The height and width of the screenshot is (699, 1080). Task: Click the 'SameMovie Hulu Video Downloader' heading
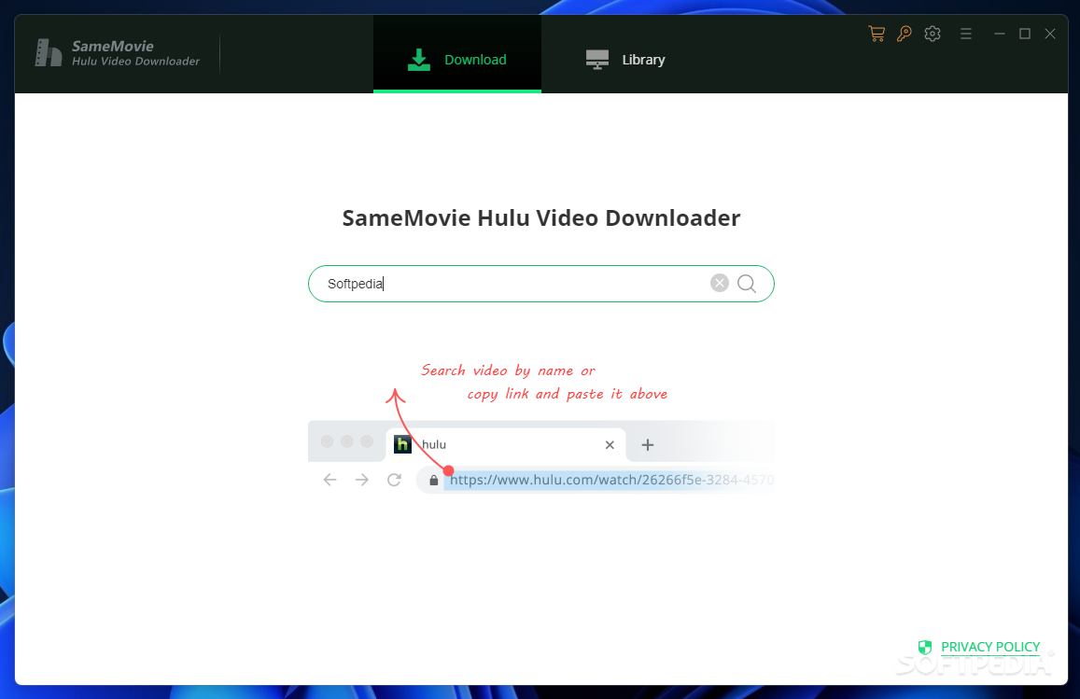click(540, 217)
